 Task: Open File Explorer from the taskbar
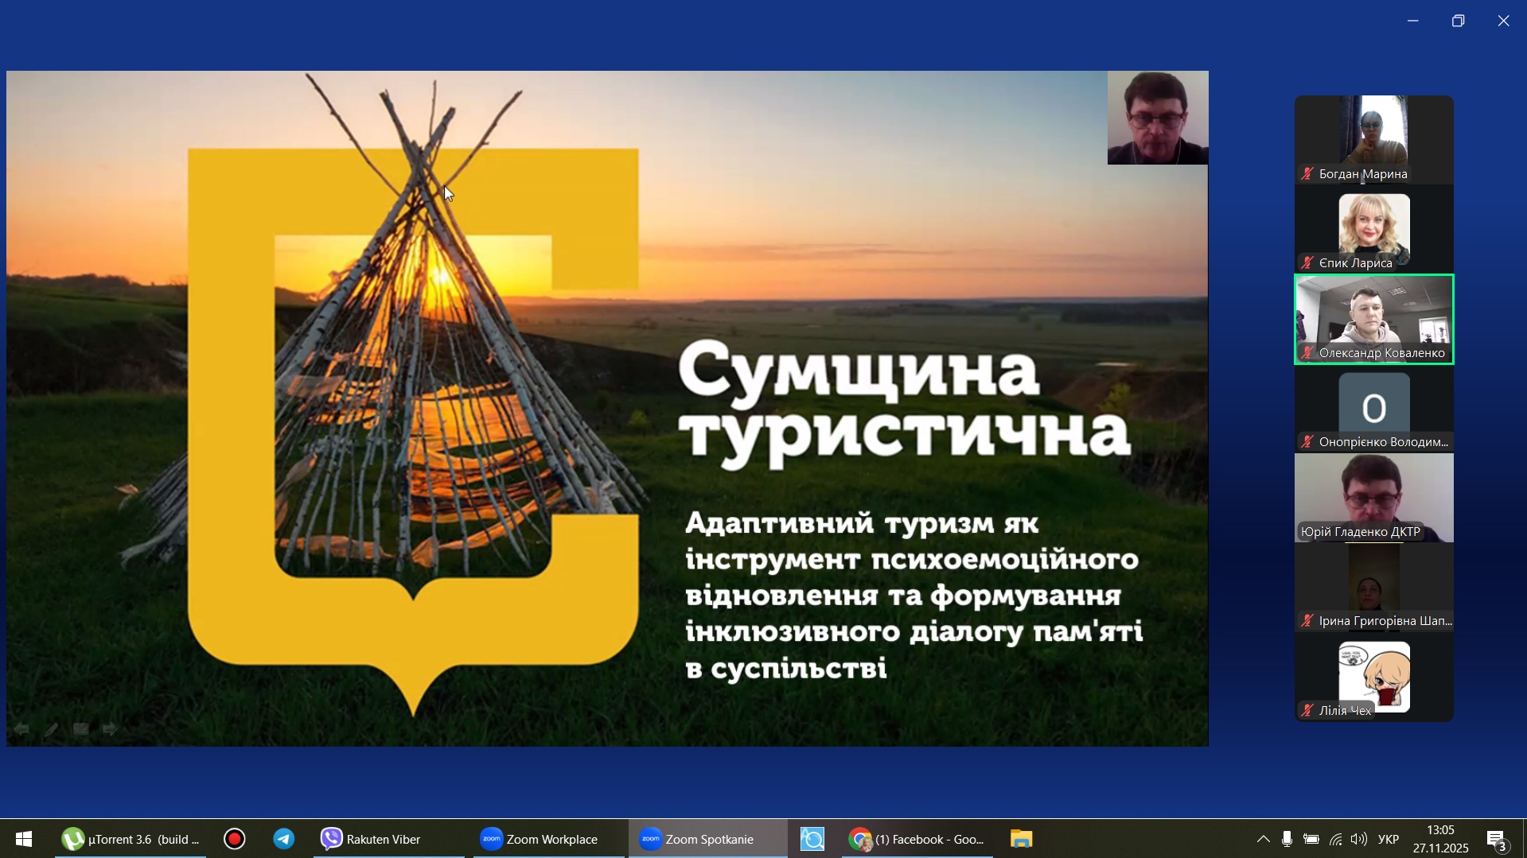[1021, 839]
